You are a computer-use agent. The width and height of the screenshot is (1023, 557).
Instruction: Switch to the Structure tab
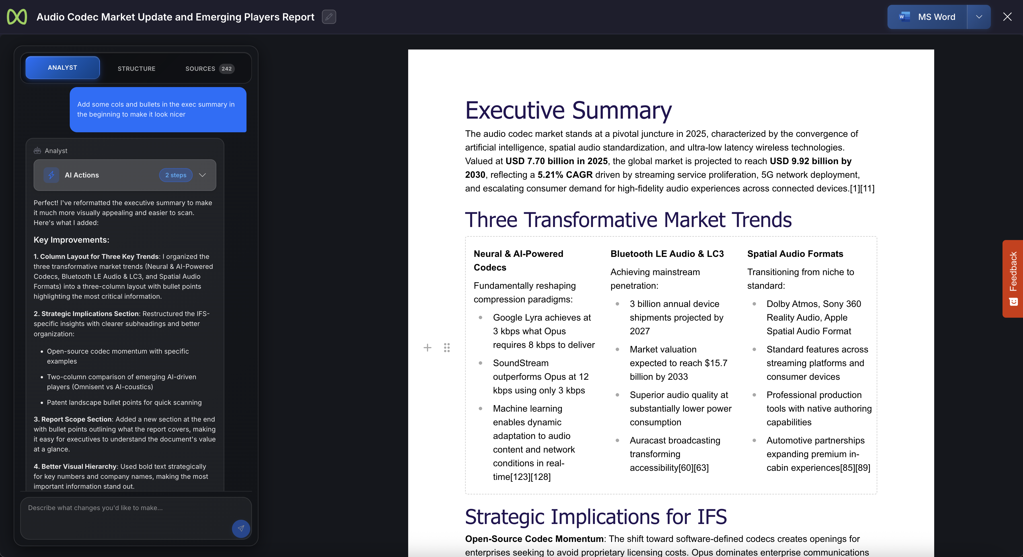pyautogui.click(x=136, y=68)
